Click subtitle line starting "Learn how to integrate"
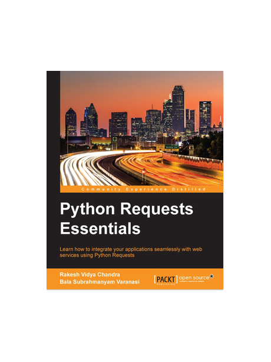The width and height of the screenshot is (271, 362). pos(131,249)
